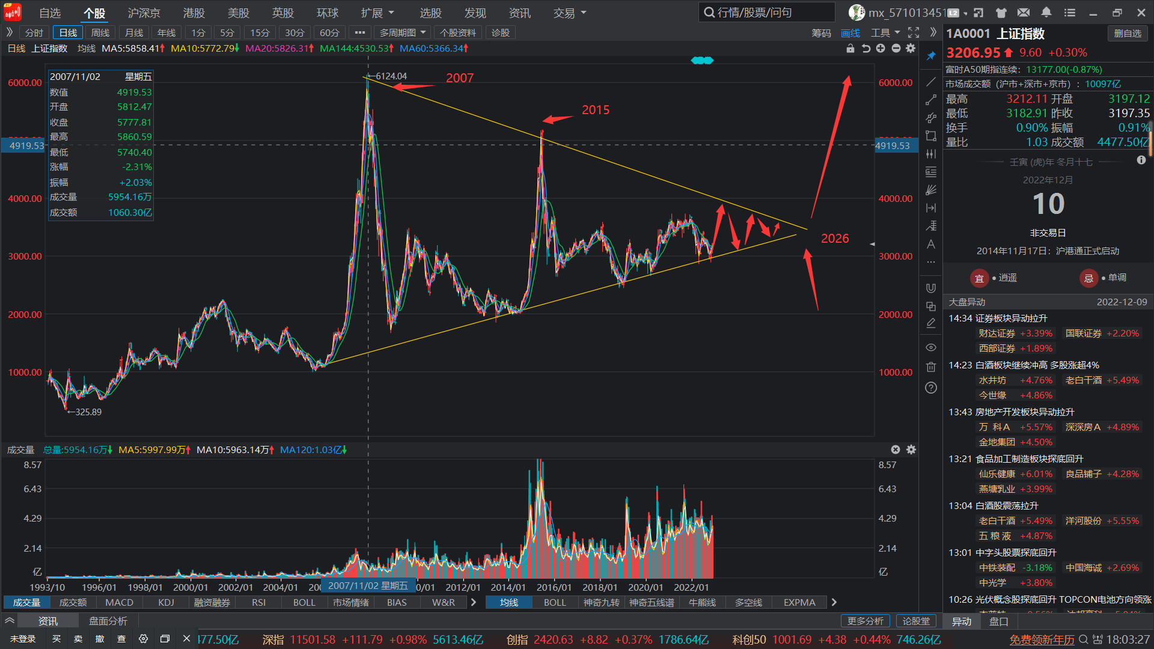The image size is (1154, 649).
Task: Open main chart settings gear
Action: [x=911, y=48]
